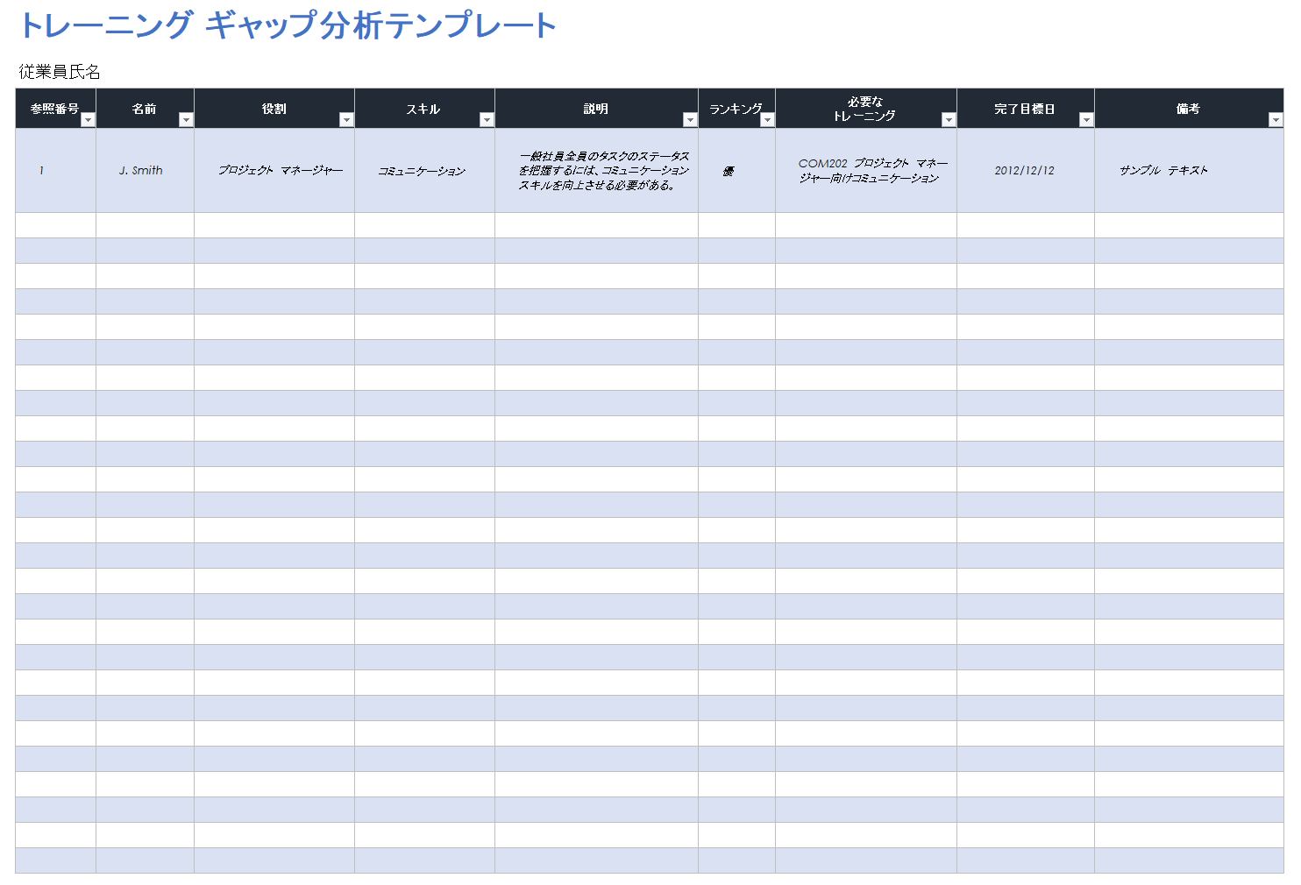Select the 従業員氏名 label cell

click(x=60, y=72)
